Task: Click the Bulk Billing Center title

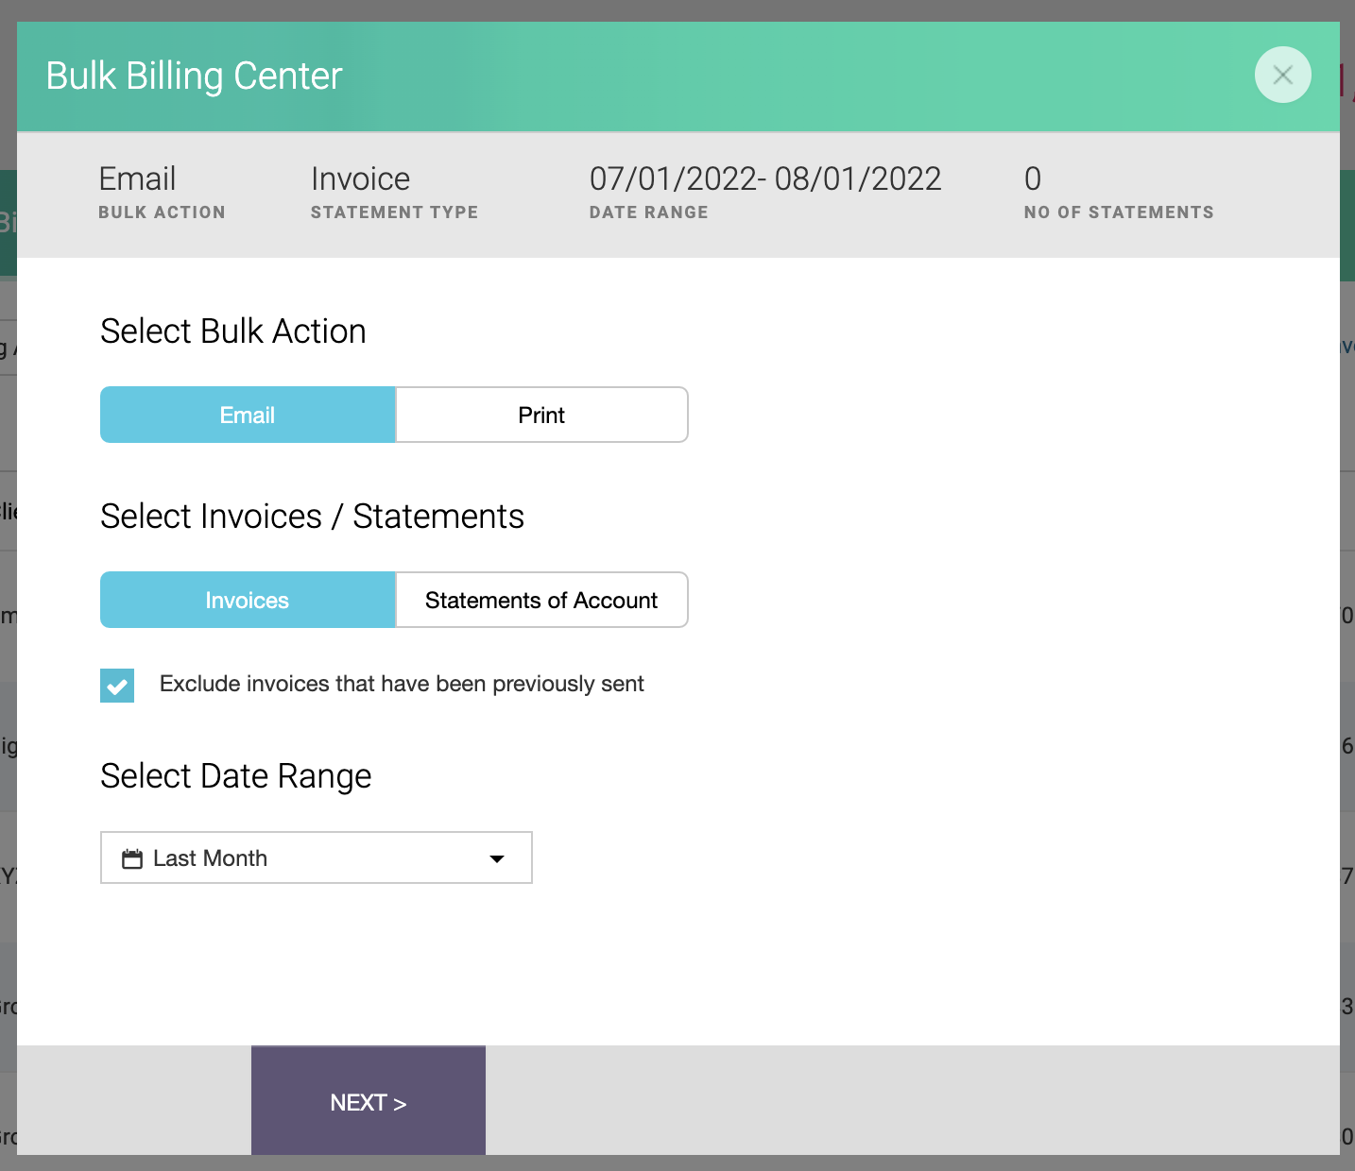Action: click(x=194, y=76)
